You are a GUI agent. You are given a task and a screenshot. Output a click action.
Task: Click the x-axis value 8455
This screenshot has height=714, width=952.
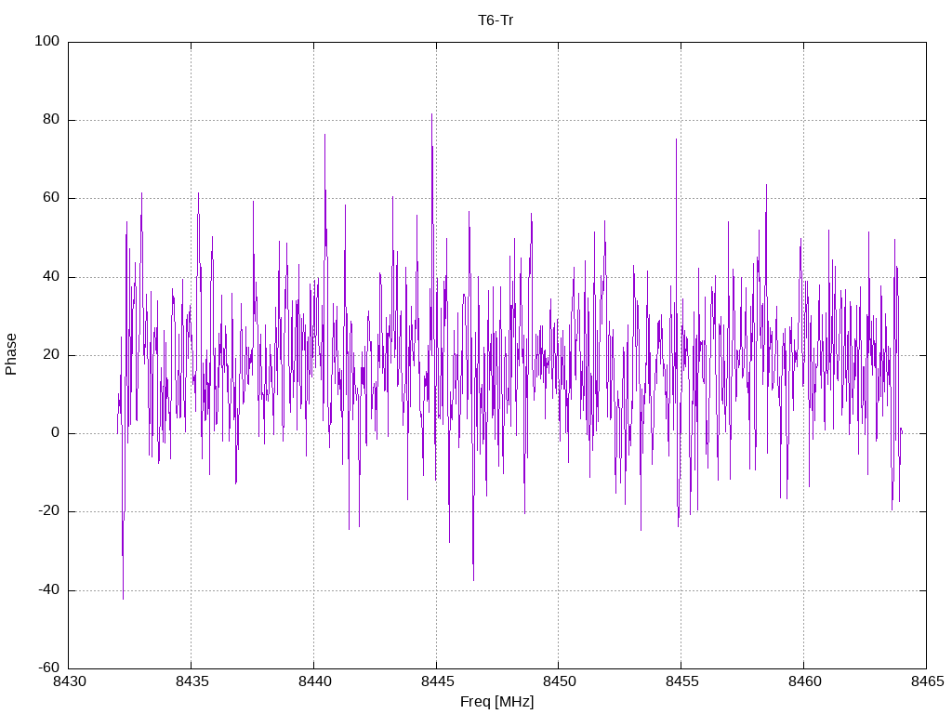(x=681, y=681)
